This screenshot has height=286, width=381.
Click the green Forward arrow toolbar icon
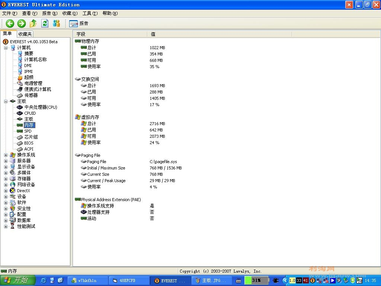[22, 23]
